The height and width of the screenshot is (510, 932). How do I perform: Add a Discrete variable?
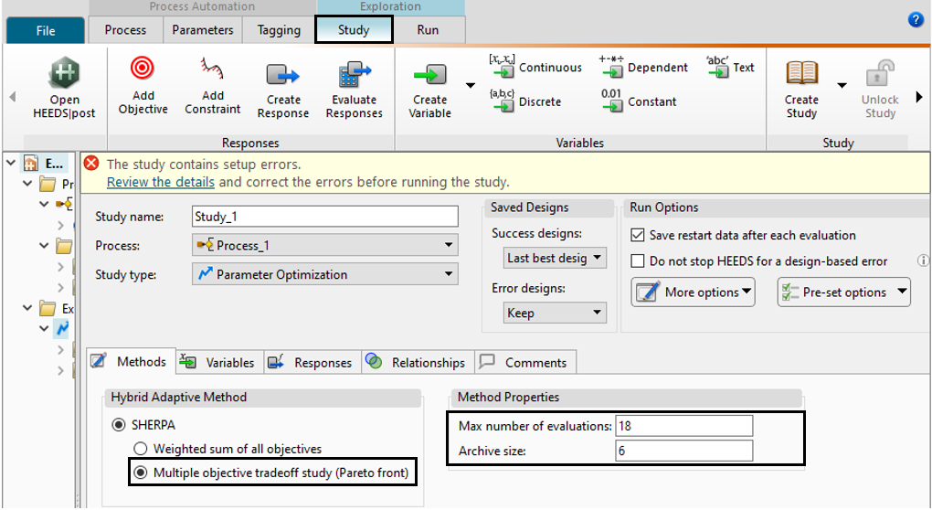[526, 101]
